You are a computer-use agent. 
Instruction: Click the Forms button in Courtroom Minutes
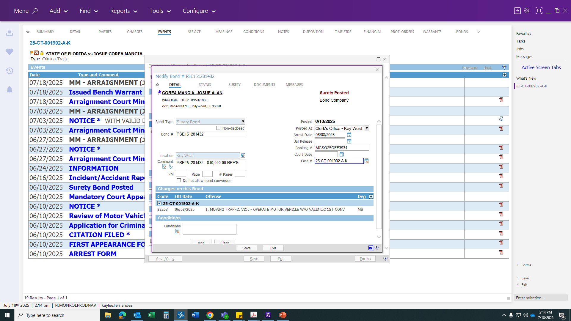coord(365,259)
